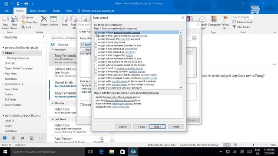Click Finish in Rules Wizard
The height and width of the screenshot is (156, 278).
(176, 127)
